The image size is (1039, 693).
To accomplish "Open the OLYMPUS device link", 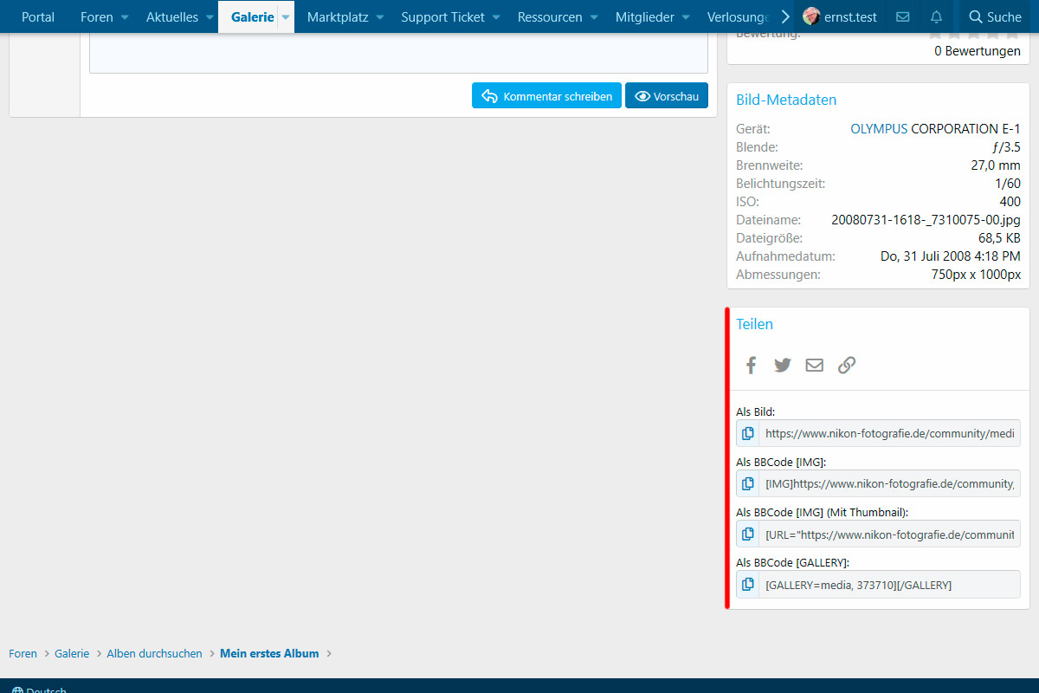I will (879, 128).
